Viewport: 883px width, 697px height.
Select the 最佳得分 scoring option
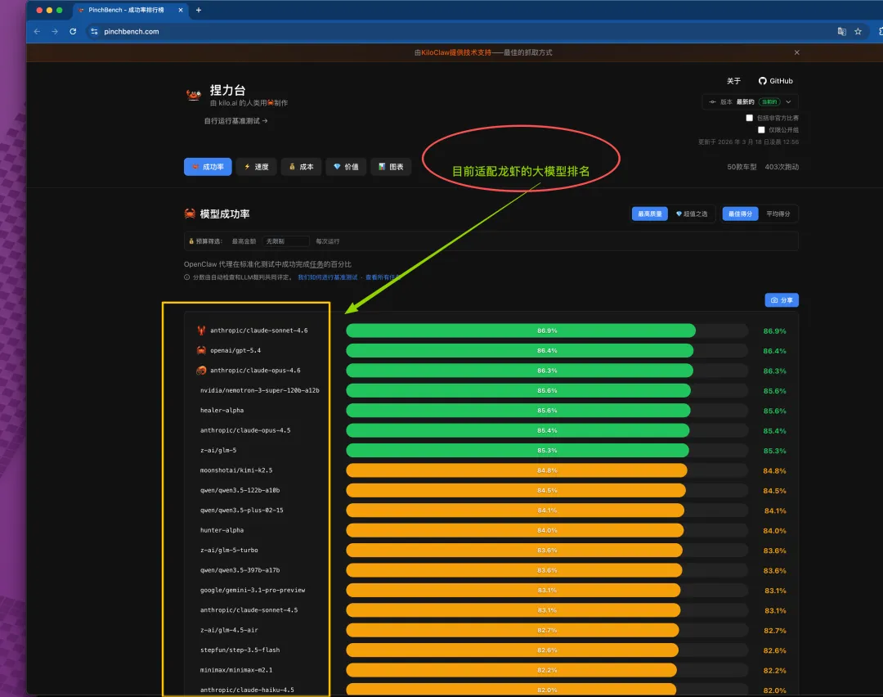tap(740, 214)
